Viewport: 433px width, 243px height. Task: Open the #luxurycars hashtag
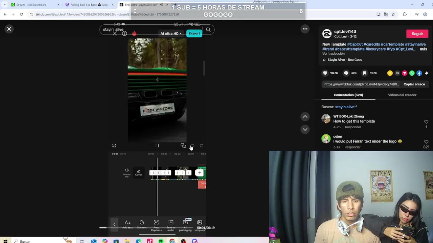(x=376, y=49)
